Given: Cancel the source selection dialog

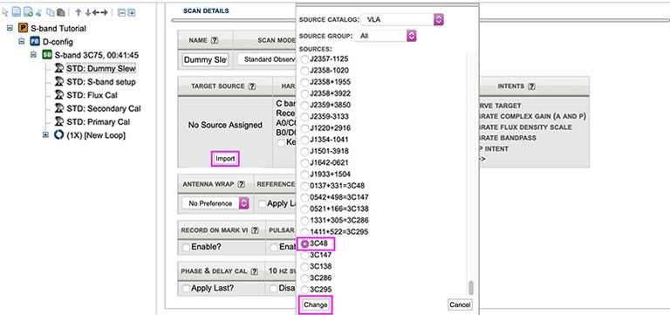Looking at the screenshot, I should (x=461, y=305).
